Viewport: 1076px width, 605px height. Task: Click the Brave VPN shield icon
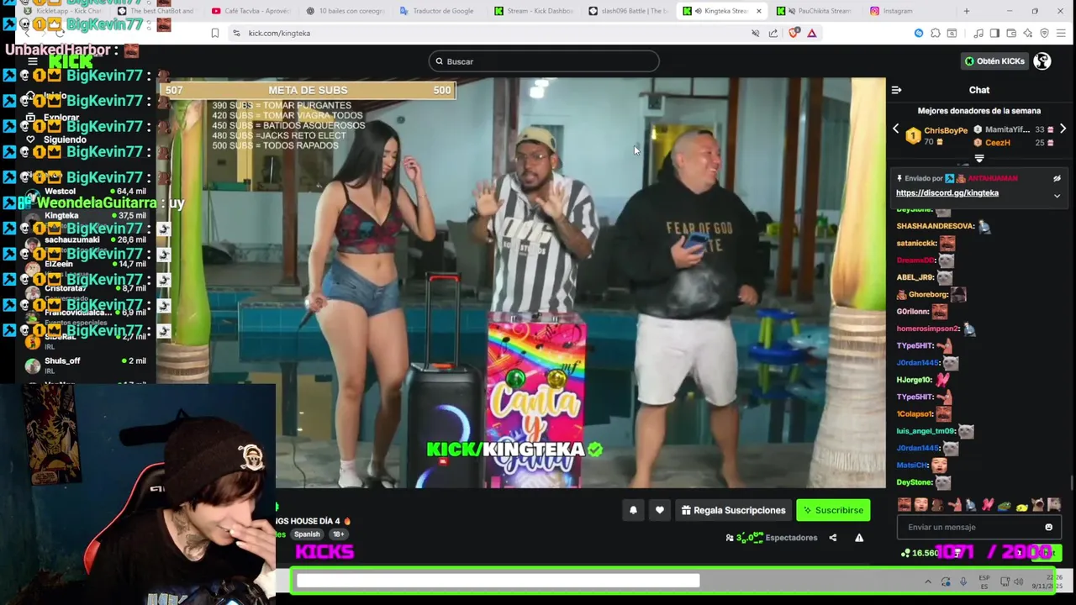[x=1044, y=33]
